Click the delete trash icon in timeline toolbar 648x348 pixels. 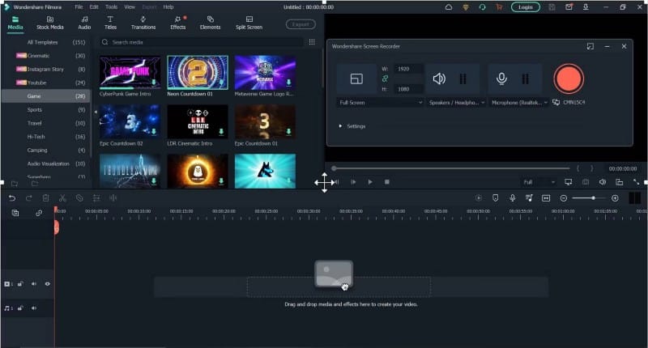[x=46, y=198]
